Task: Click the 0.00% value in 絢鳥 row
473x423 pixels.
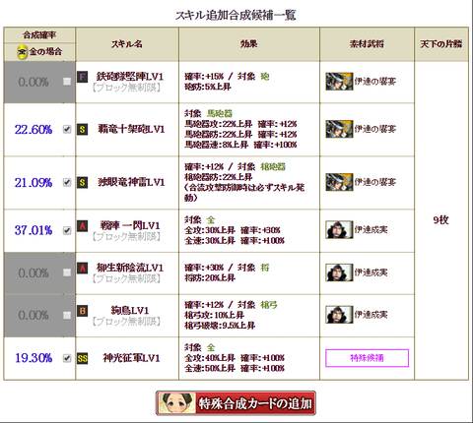Action: pyautogui.click(x=34, y=315)
